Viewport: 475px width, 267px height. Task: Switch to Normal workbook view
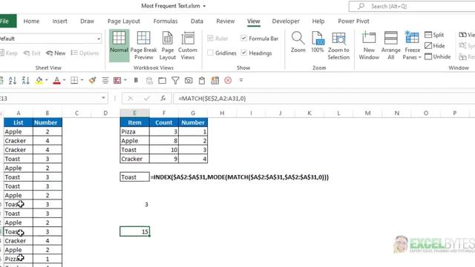pyautogui.click(x=119, y=45)
